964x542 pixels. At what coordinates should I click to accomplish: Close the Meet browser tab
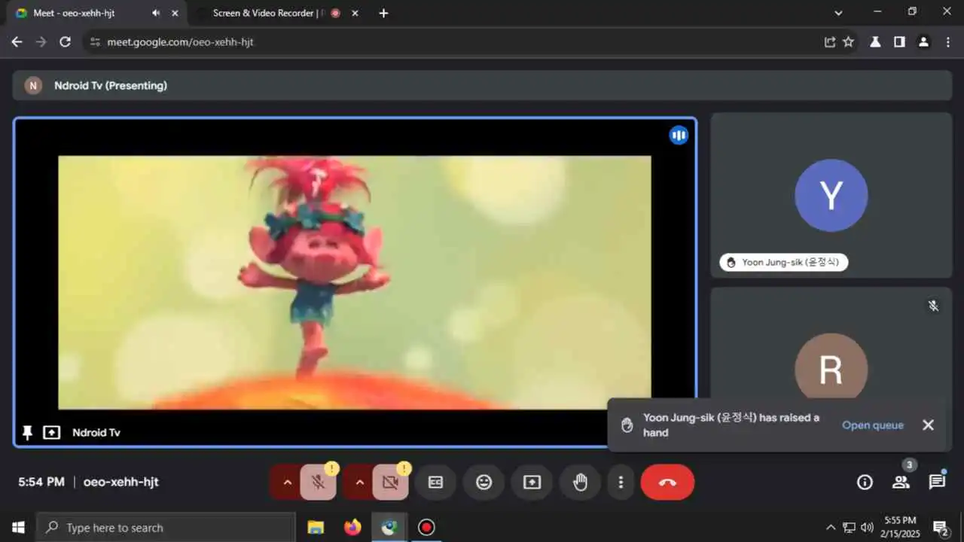[x=175, y=13]
